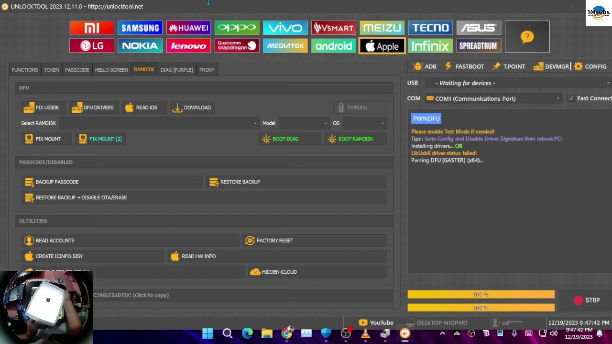This screenshot has height=344, width=612.
Task: Click the DOWNLOAD button
Action: pos(191,107)
